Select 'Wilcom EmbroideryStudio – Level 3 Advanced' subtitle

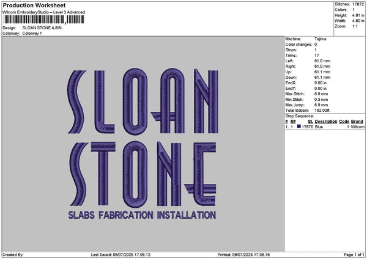coord(43,12)
